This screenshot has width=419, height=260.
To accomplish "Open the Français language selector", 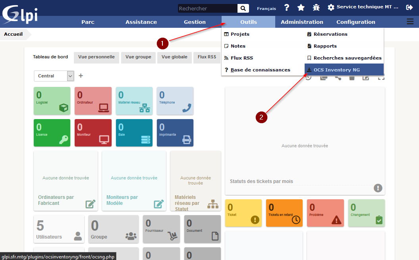I will click(x=266, y=8).
